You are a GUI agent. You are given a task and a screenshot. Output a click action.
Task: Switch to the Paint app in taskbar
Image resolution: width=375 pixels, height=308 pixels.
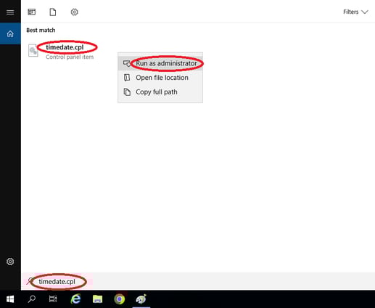141,299
